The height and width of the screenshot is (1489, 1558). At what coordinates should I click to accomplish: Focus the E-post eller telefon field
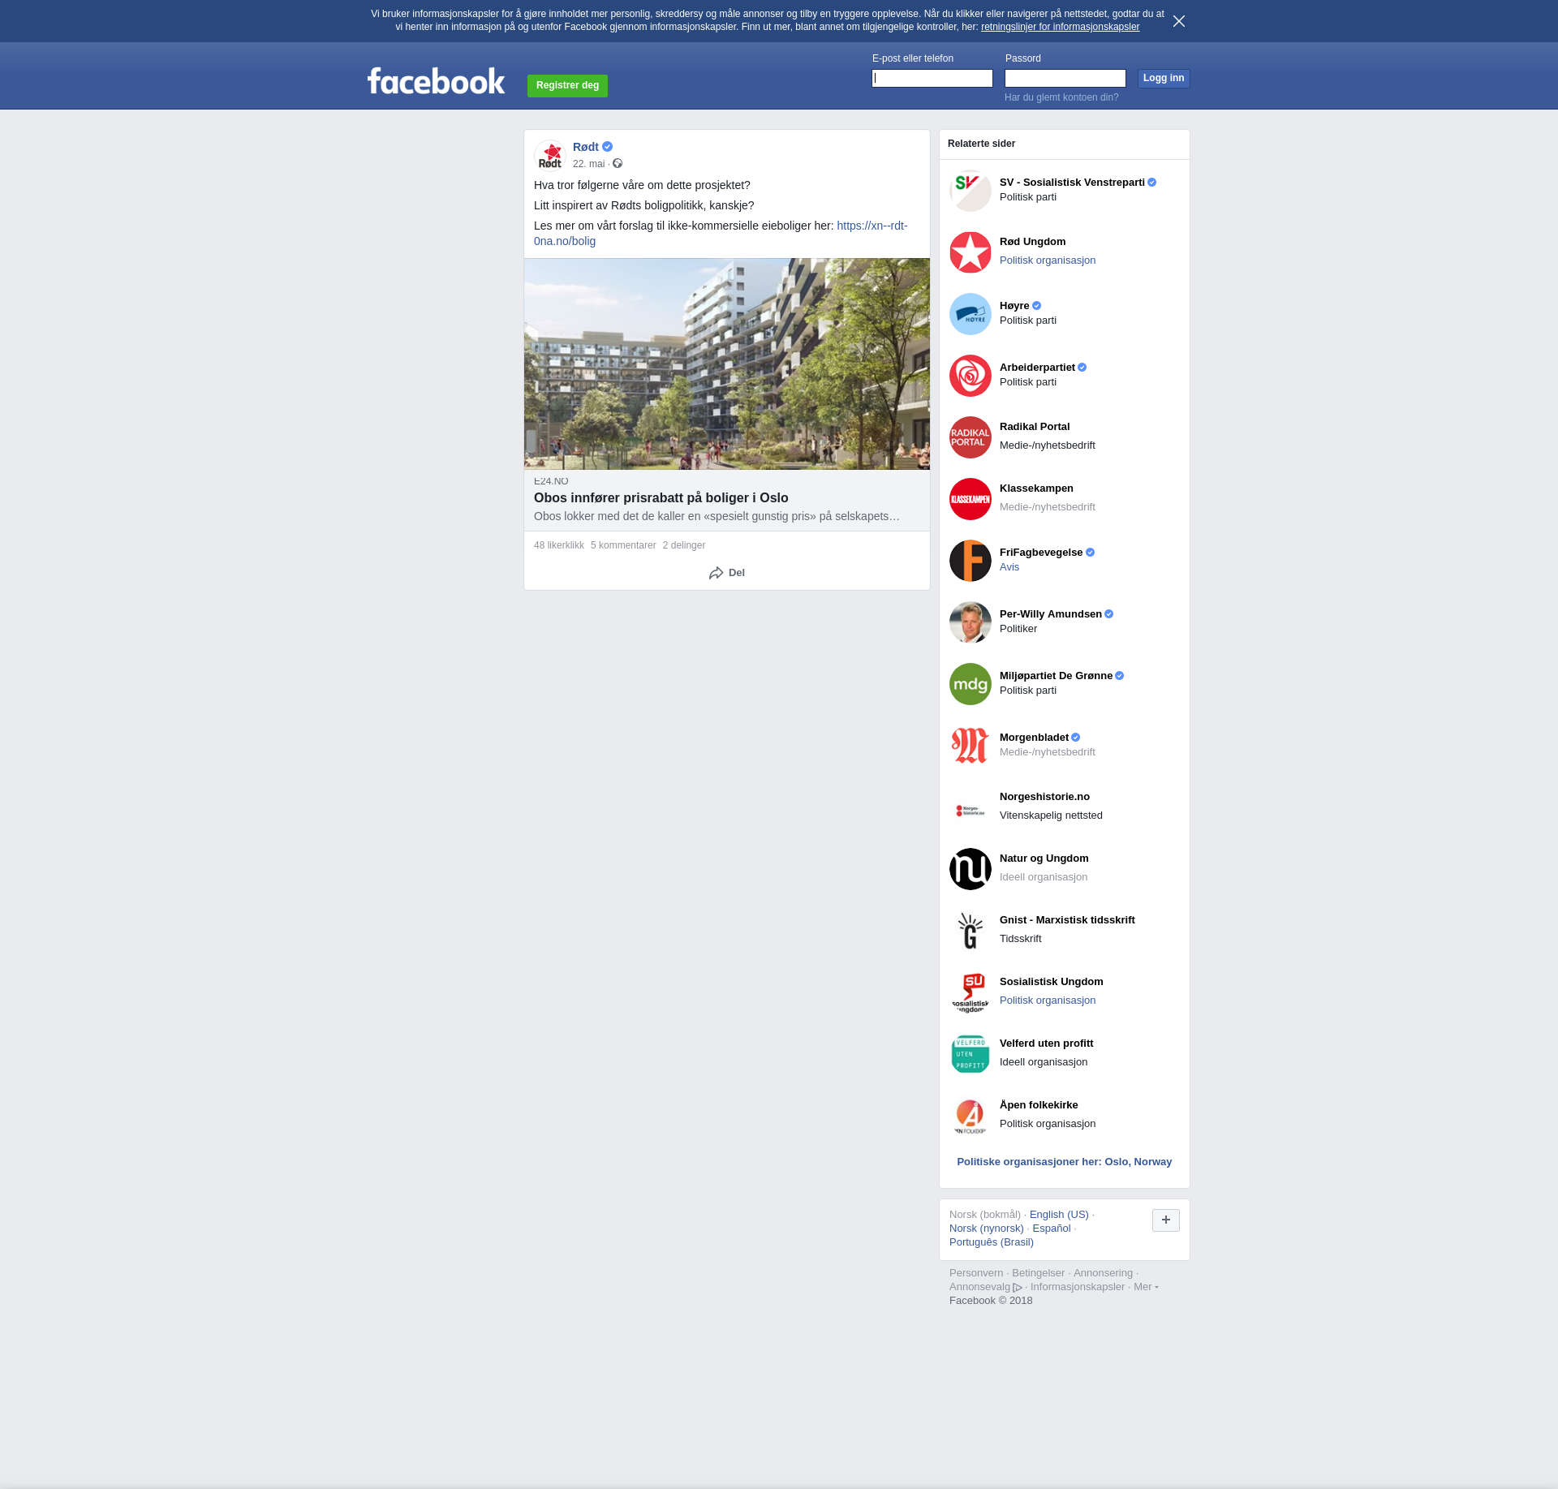click(932, 78)
